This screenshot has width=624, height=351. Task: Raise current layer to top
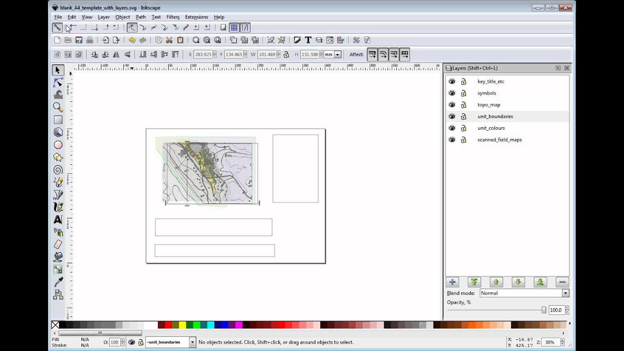pyautogui.click(x=474, y=282)
